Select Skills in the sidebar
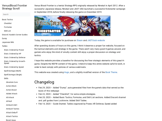 [6, 78]
